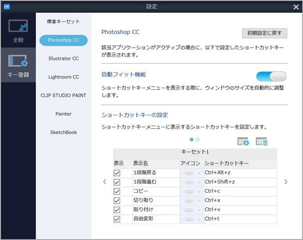Click the Ctrl+c shortcut field

240,191
